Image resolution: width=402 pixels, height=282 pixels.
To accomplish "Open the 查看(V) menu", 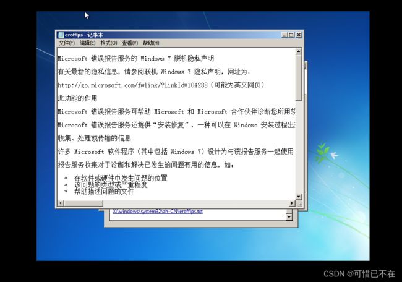I will (130, 43).
